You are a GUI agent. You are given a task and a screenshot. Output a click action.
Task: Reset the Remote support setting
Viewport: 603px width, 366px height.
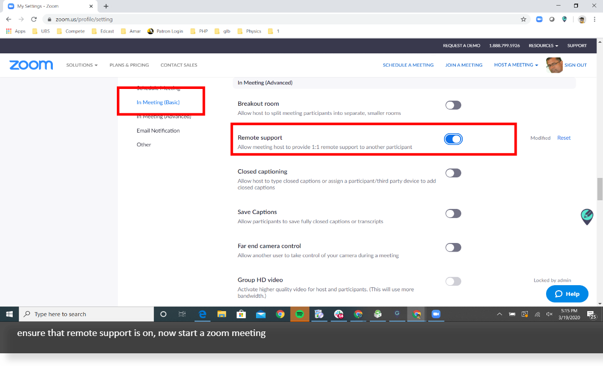tap(563, 137)
